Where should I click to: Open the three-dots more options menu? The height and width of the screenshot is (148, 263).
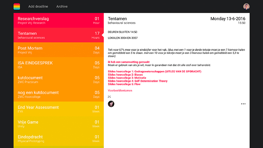point(243,104)
